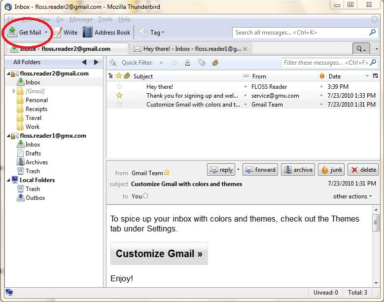Filter by contact icon in Quick Filter
The height and width of the screenshot is (302, 384).
click(x=187, y=63)
